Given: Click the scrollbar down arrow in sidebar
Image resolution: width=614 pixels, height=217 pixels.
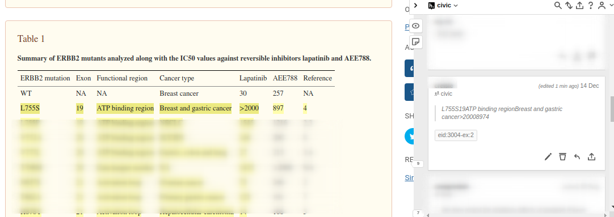Looking at the screenshot, I should tap(612, 207).
